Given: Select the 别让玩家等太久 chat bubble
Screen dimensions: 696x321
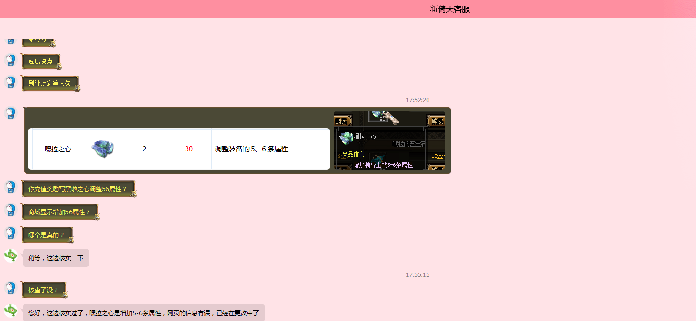Looking at the screenshot, I should 49,83.
